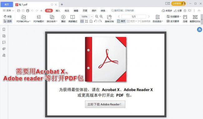The image size is (203, 119).
Task: Click the undo arrow
Action: click(32, 11)
